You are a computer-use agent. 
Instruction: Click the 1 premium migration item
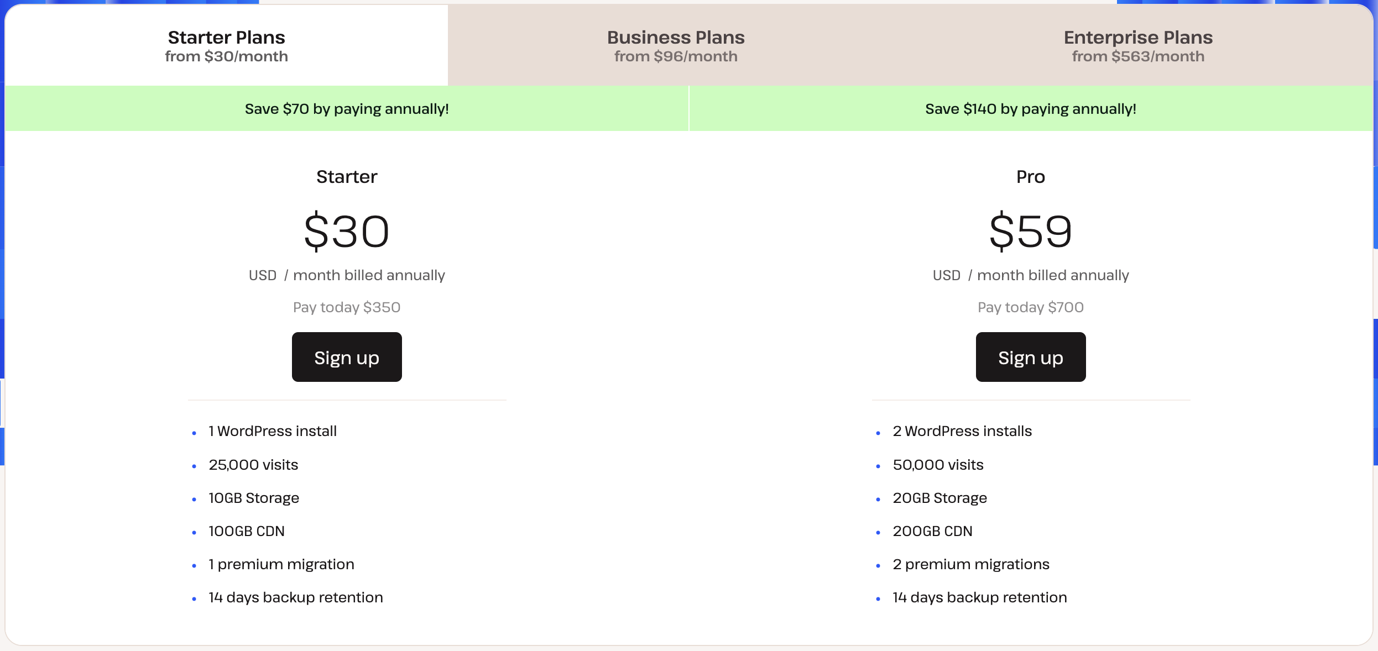tap(281, 564)
